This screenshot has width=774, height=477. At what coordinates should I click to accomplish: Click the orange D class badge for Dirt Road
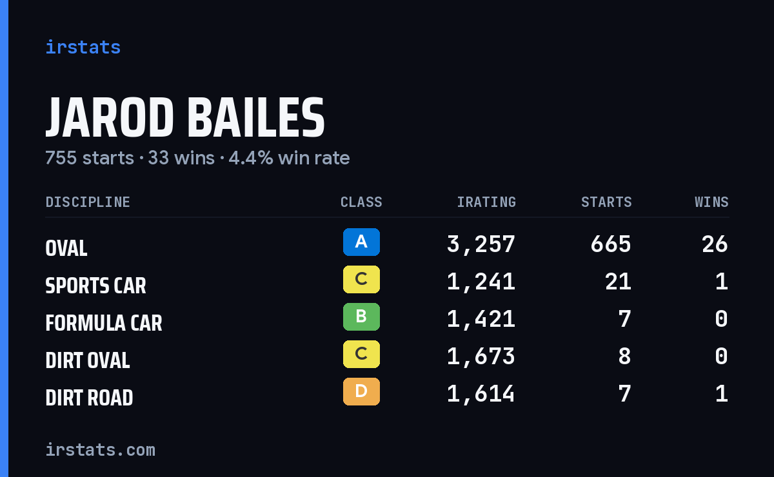361,392
